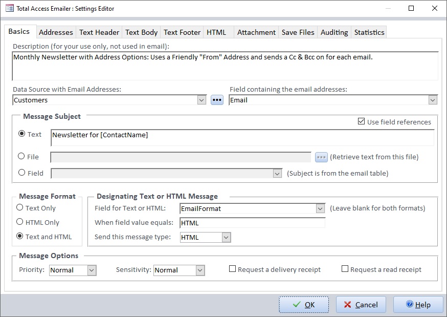Expand the Email field dropdown
Image resolution: width=447 pixels, height=317 pixels.
[x=433, y=100]
